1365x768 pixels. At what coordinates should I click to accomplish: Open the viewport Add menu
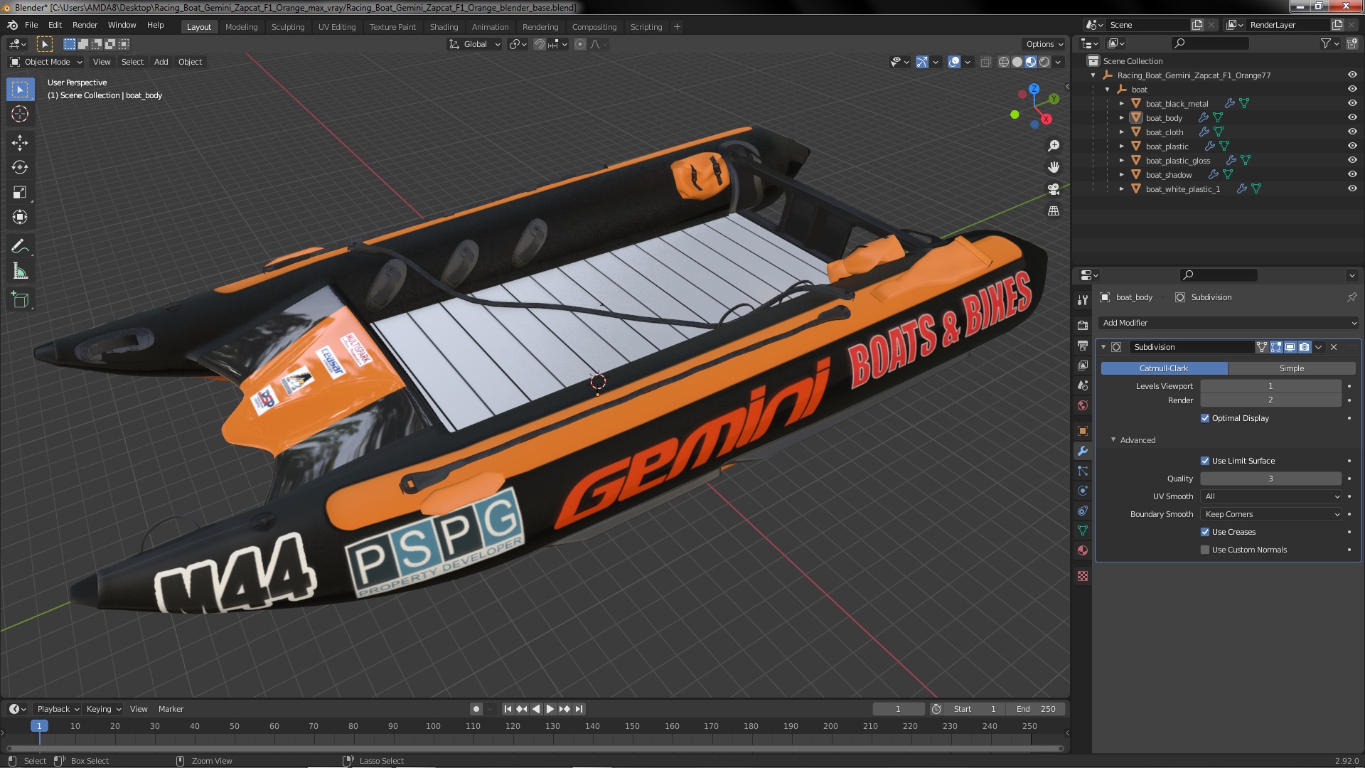tap(161, 62)
